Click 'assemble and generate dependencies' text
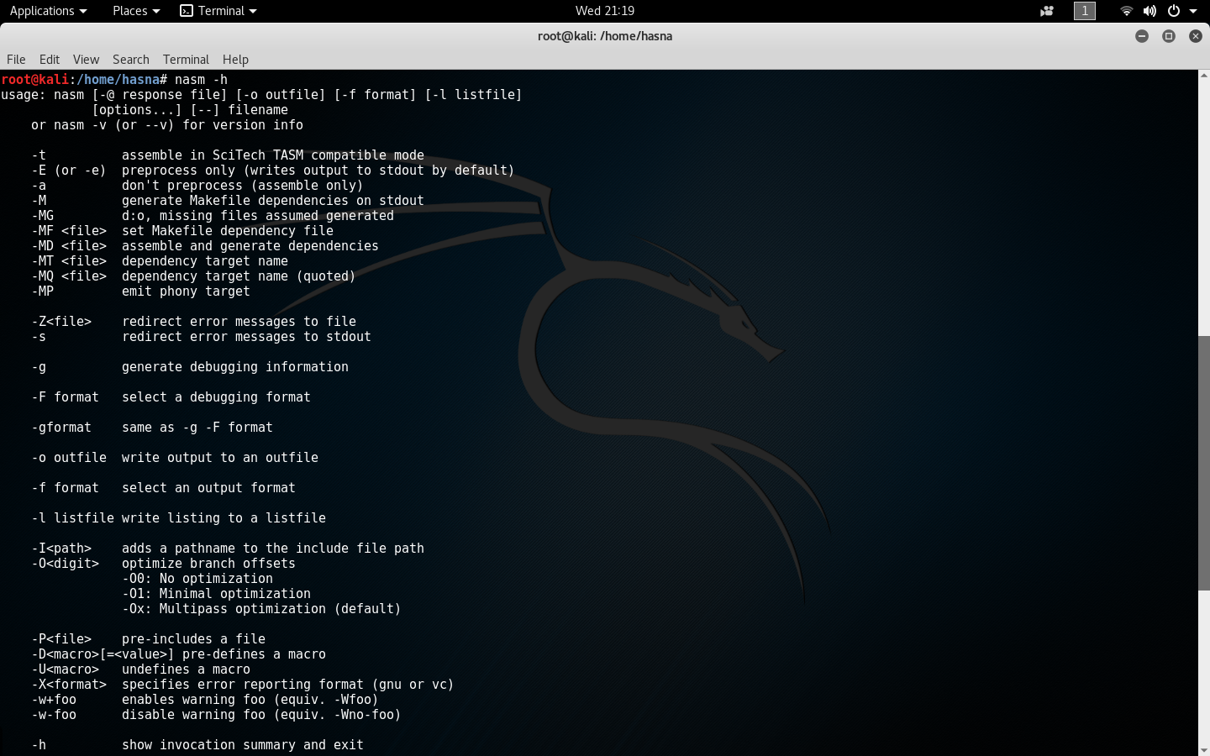 250,246
